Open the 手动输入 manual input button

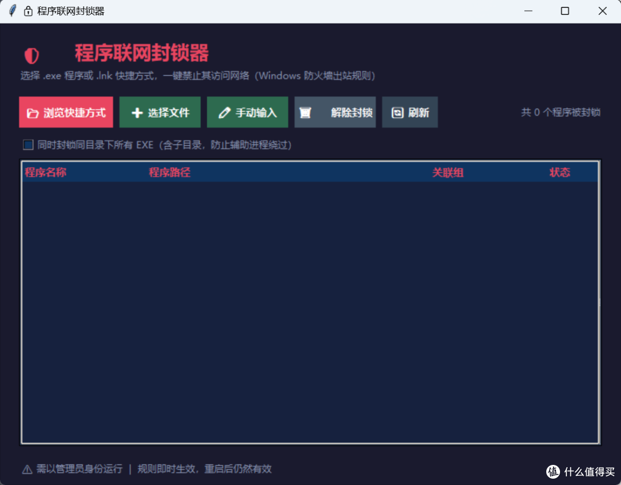coord(247,113)
